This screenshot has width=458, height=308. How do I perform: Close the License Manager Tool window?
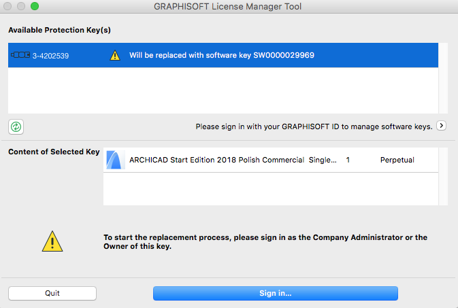pyautogui.click(x=10, y=7)
